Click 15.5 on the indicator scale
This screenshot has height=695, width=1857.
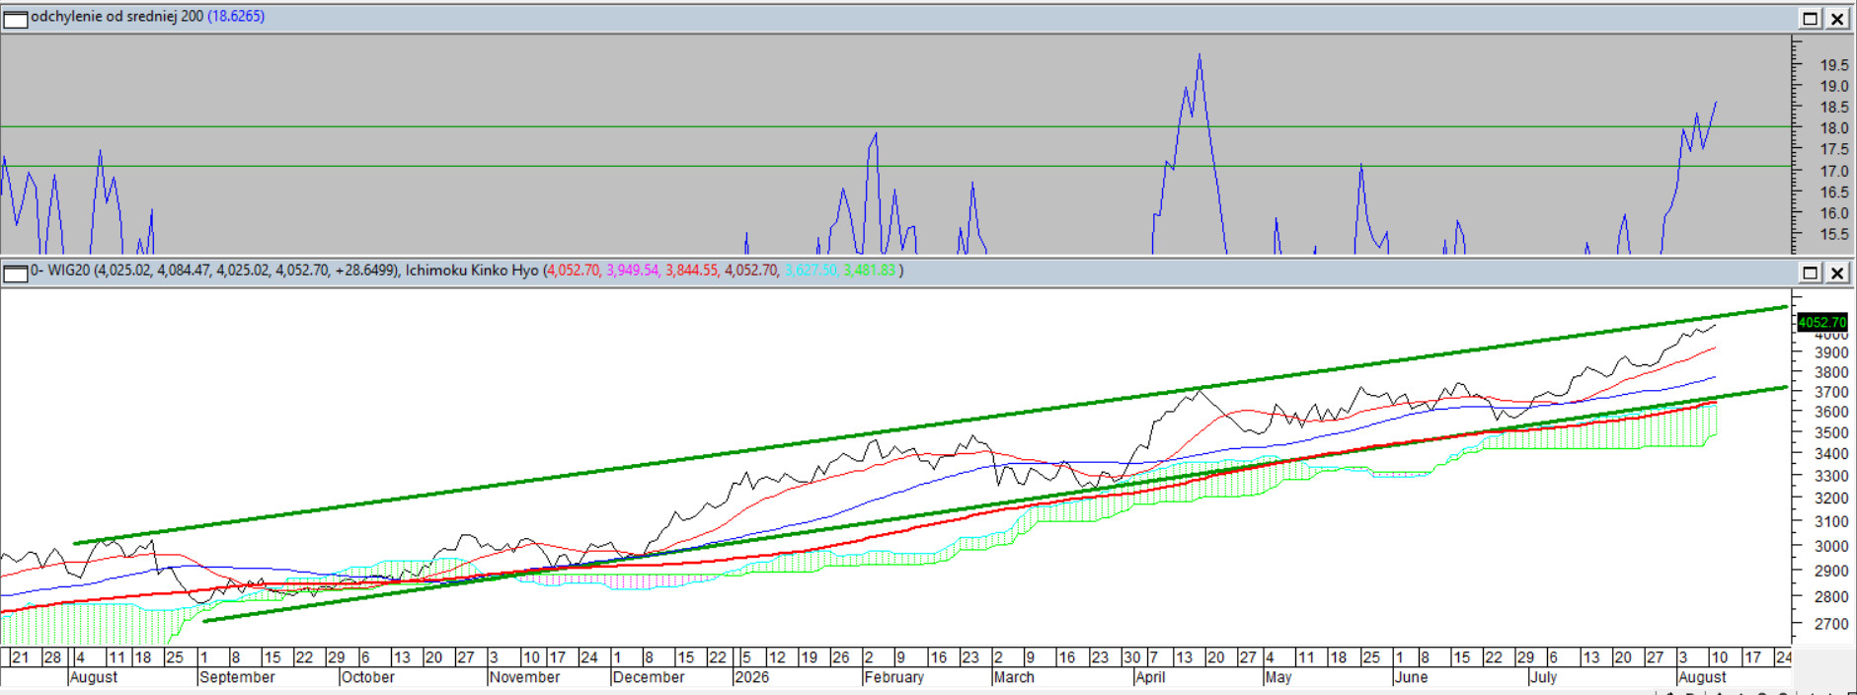(x=1834, y=235)
